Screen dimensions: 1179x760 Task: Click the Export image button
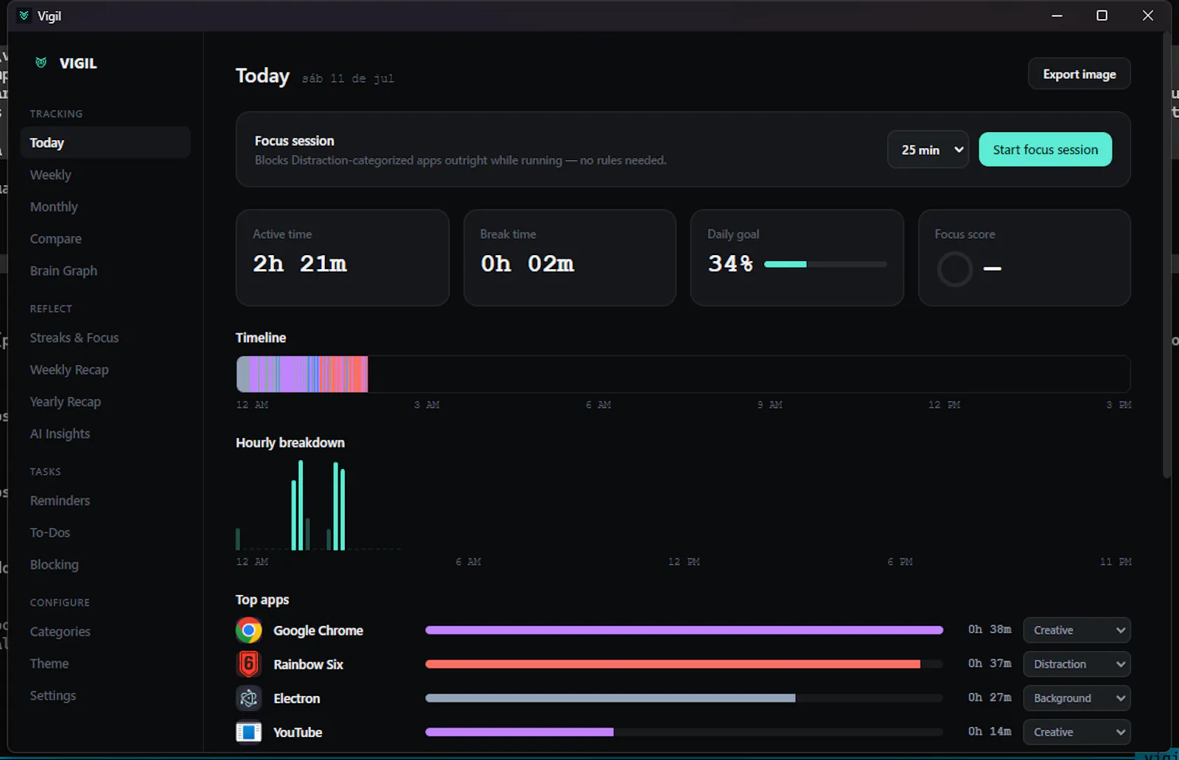tap(1080, 74)
